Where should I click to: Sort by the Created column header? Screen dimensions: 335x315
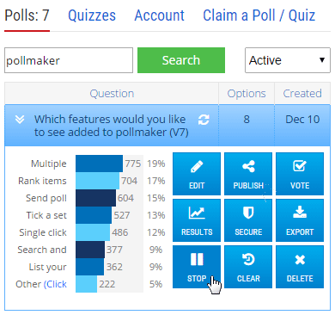pyautogui.click(x=302, y=94)
